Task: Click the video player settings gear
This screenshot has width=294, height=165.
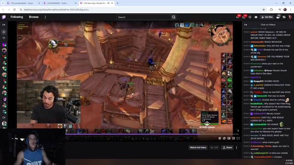Action: pos(220,138)
